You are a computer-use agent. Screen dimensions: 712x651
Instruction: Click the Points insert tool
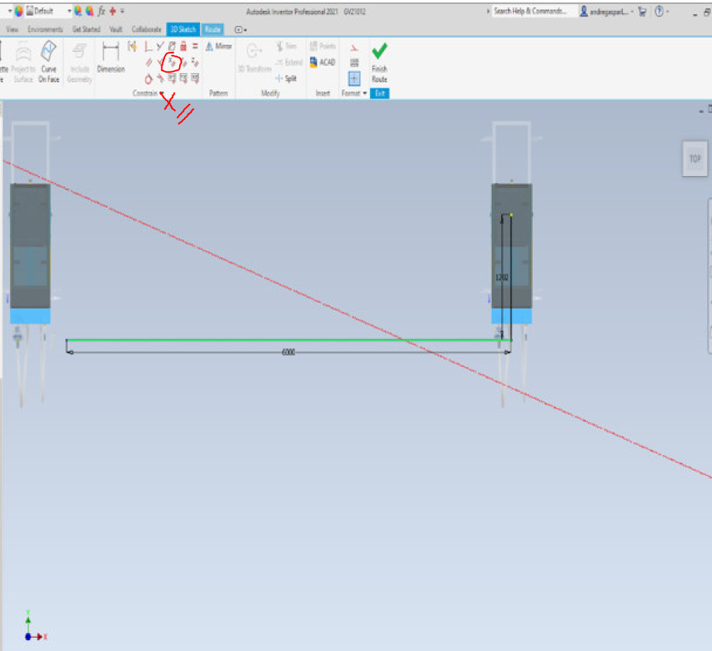point(323,46)
